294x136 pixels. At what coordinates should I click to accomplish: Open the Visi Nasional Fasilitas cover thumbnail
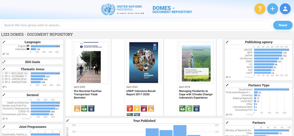pyautogui.click(x=91, y=62)
